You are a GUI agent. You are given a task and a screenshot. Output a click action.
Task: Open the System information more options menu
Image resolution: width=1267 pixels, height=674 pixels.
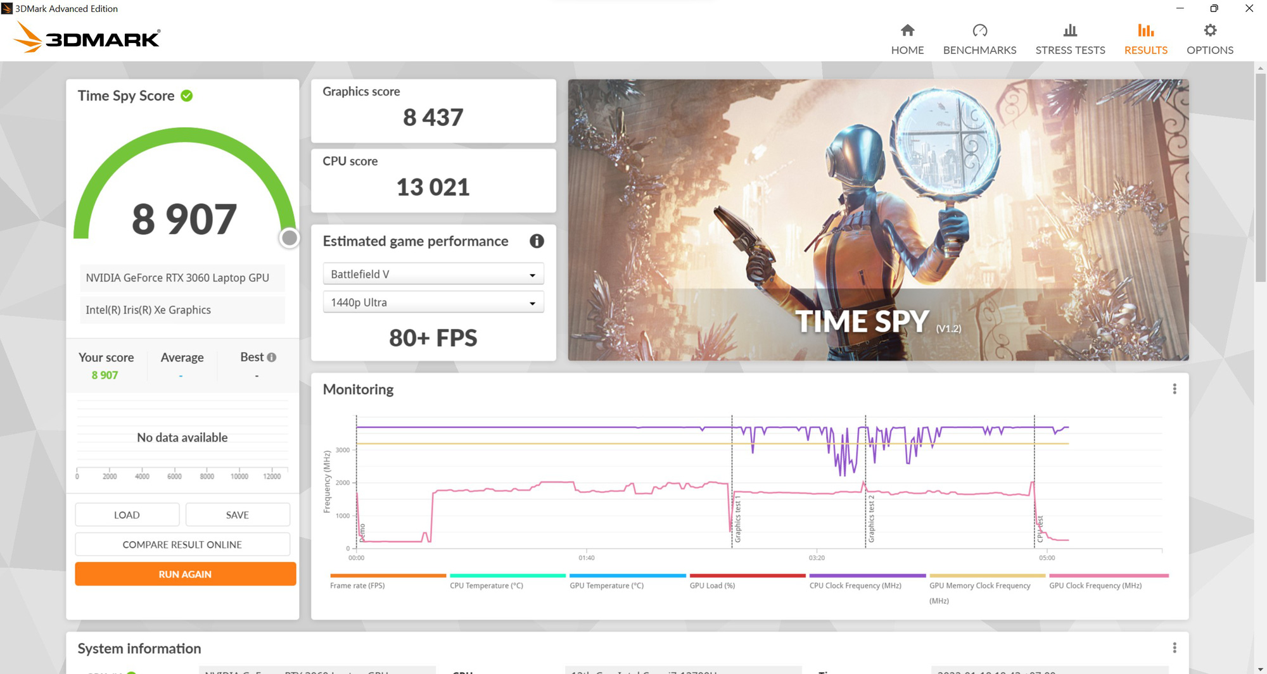[x=1174, y=647]
